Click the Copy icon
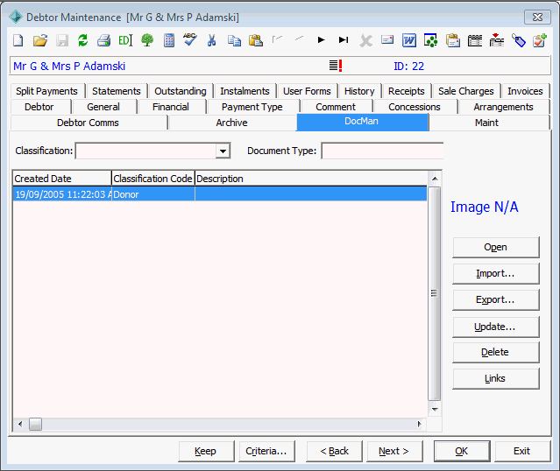This screenshot has height=471, width=560. (x=234, y=40)
